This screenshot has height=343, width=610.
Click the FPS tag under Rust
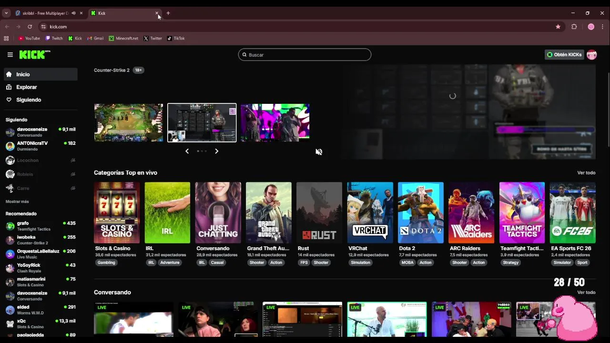click(x=304, y=262)
